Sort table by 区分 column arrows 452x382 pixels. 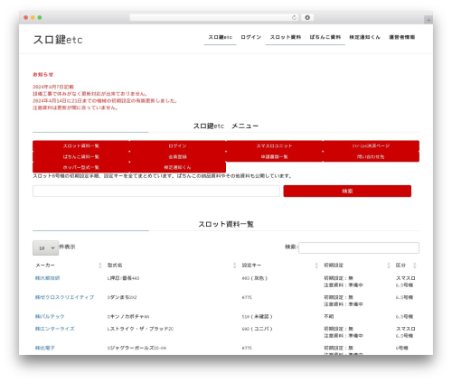pos(415,266)
